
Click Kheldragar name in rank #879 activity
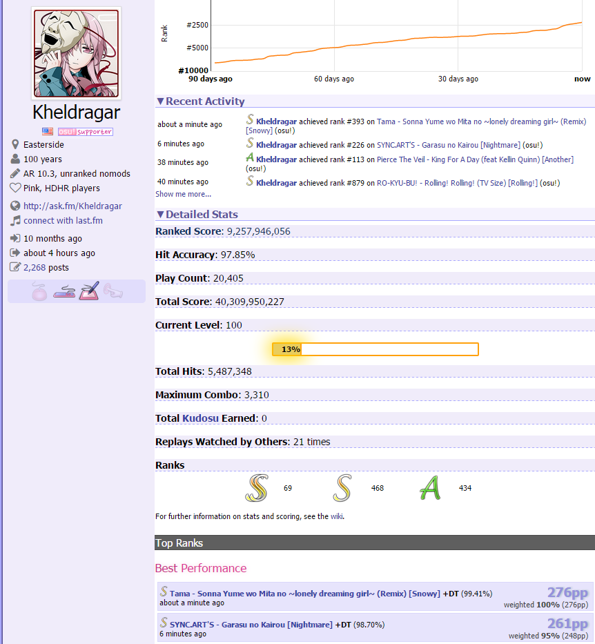[276, 183]
